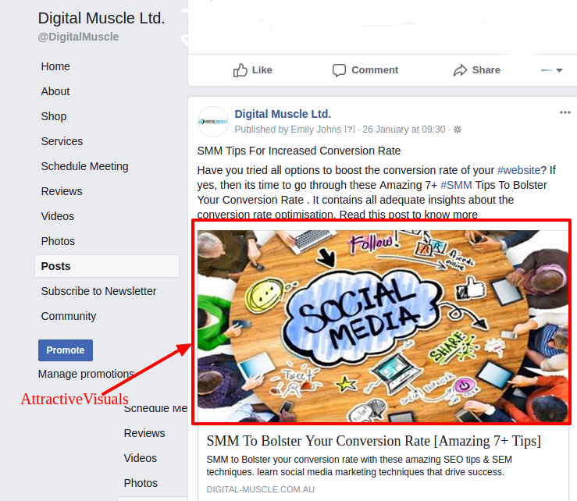Click the lower duplicate Reviews sidebar item
Image resolution: width=577 pixels, height=501 pixels.
point(144,434)
